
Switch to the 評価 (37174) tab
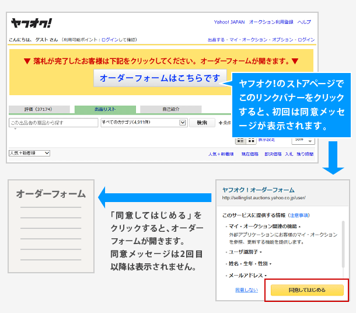(39, 109)
